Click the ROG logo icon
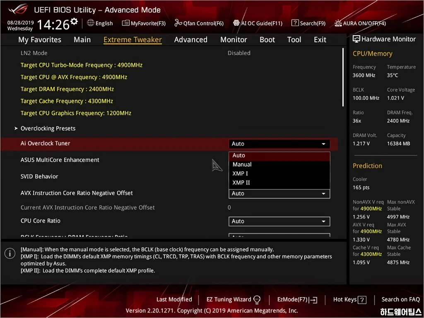 [18, 9]
